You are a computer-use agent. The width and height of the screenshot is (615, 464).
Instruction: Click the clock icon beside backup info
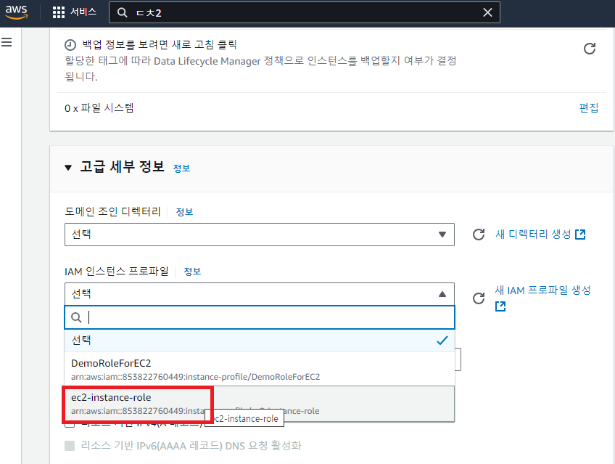click(70, 45)
